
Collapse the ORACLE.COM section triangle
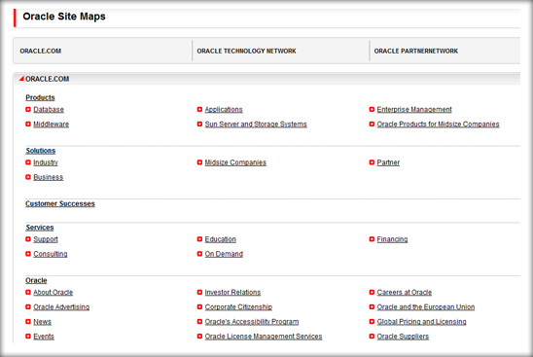click(x=21, y=79)
